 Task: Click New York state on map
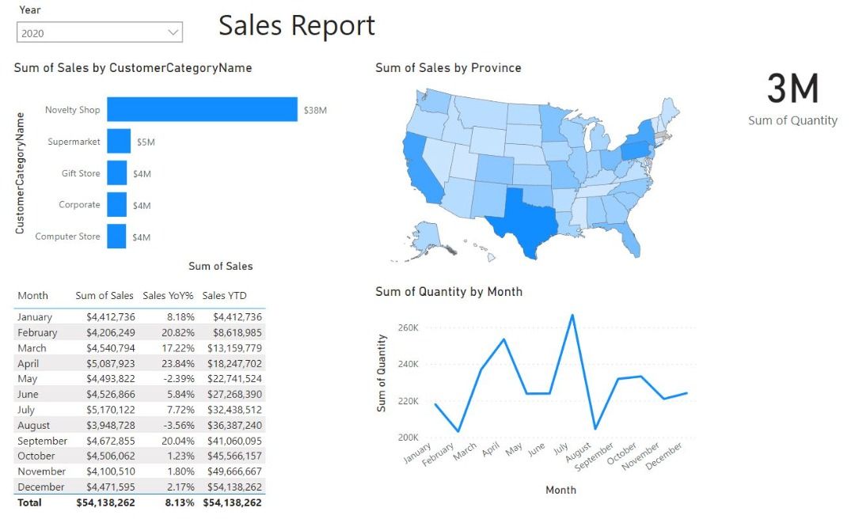[x=645, y=134]
